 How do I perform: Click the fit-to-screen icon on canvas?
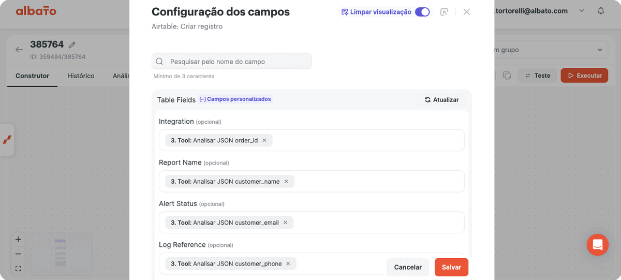tap(18, 269)
